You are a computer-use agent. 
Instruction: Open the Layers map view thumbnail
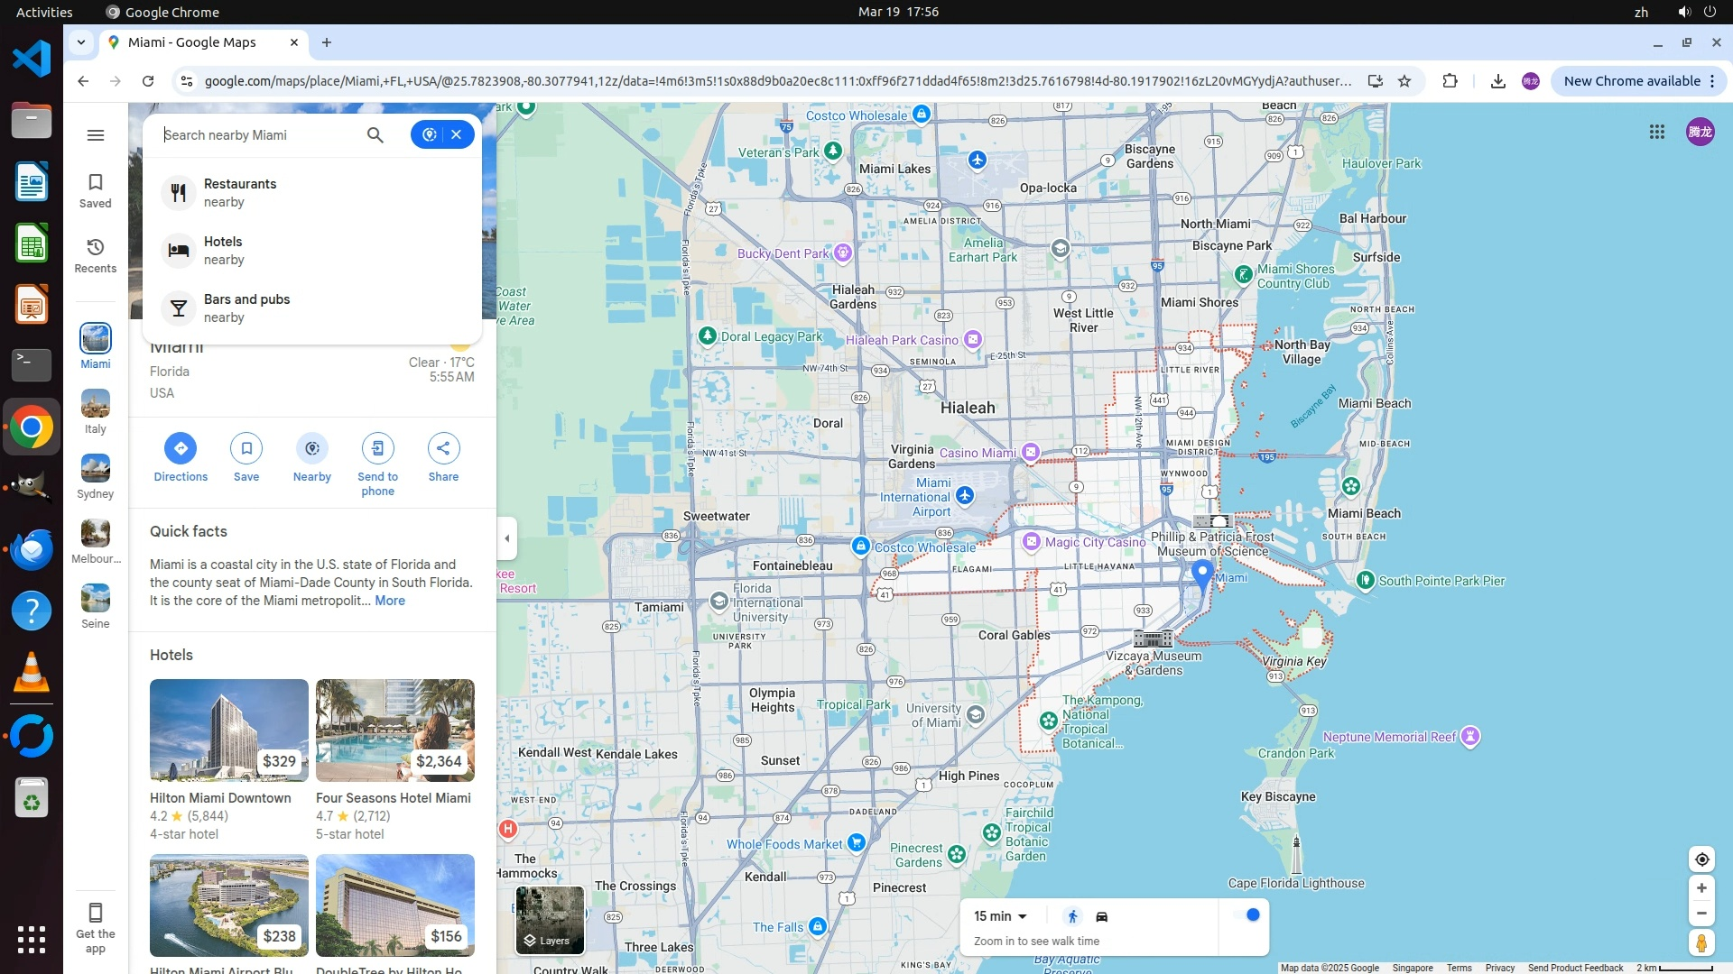(550, 920)
